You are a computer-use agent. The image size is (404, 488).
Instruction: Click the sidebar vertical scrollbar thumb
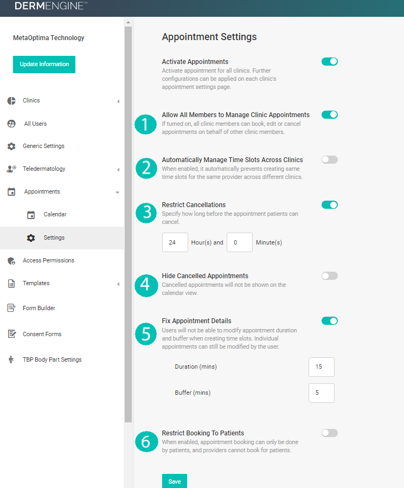[x=128, y=224]
